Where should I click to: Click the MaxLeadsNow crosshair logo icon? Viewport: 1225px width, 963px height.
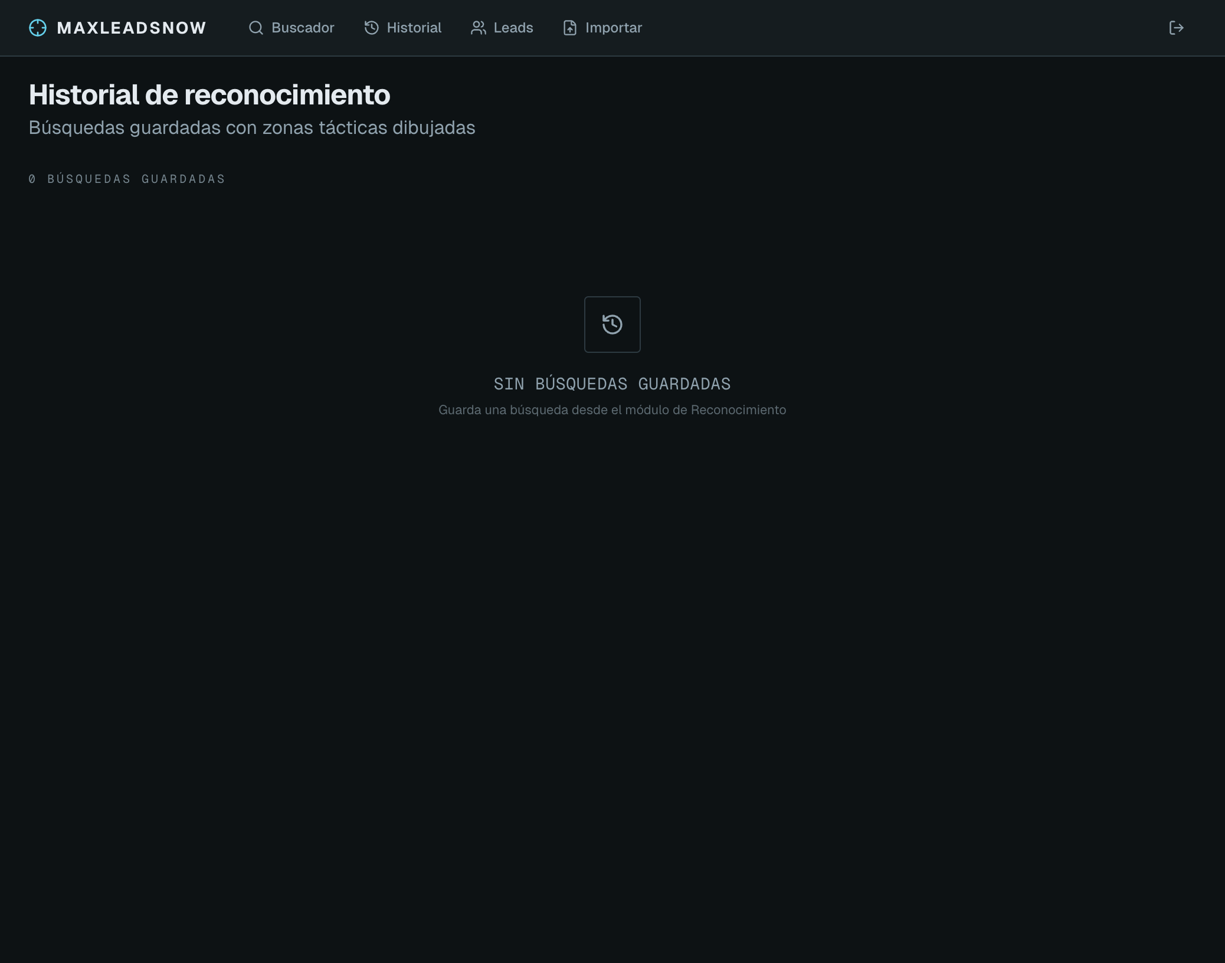(38, 28)
